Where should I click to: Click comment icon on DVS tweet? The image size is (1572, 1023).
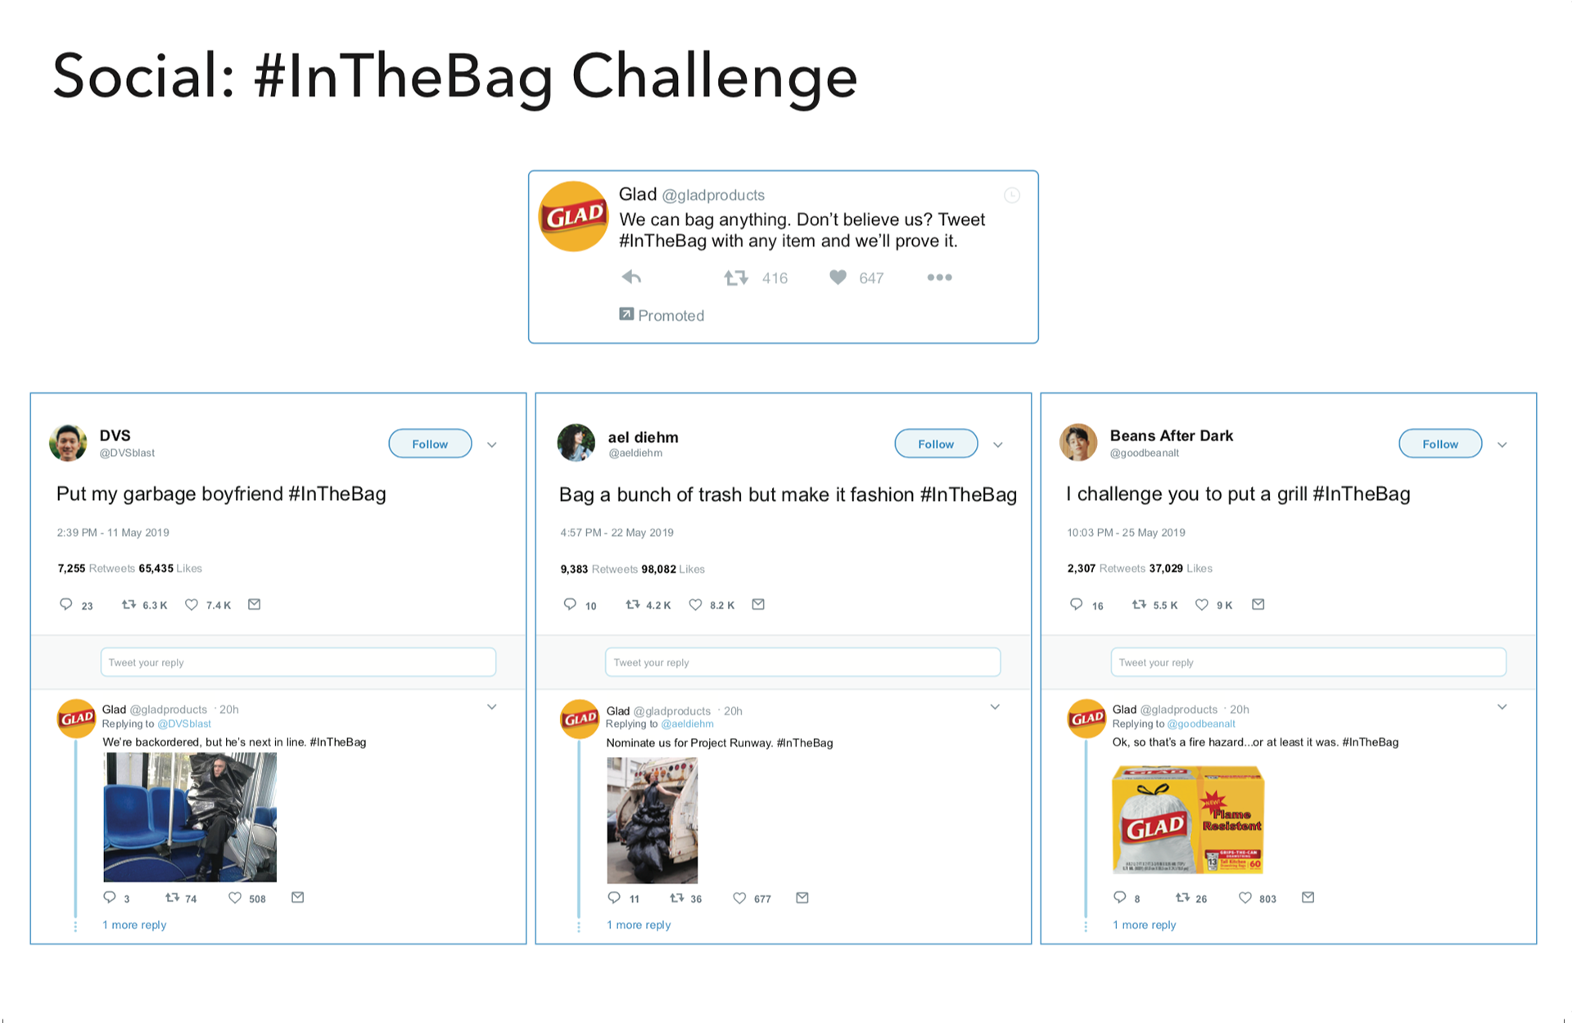click(66, 605)
